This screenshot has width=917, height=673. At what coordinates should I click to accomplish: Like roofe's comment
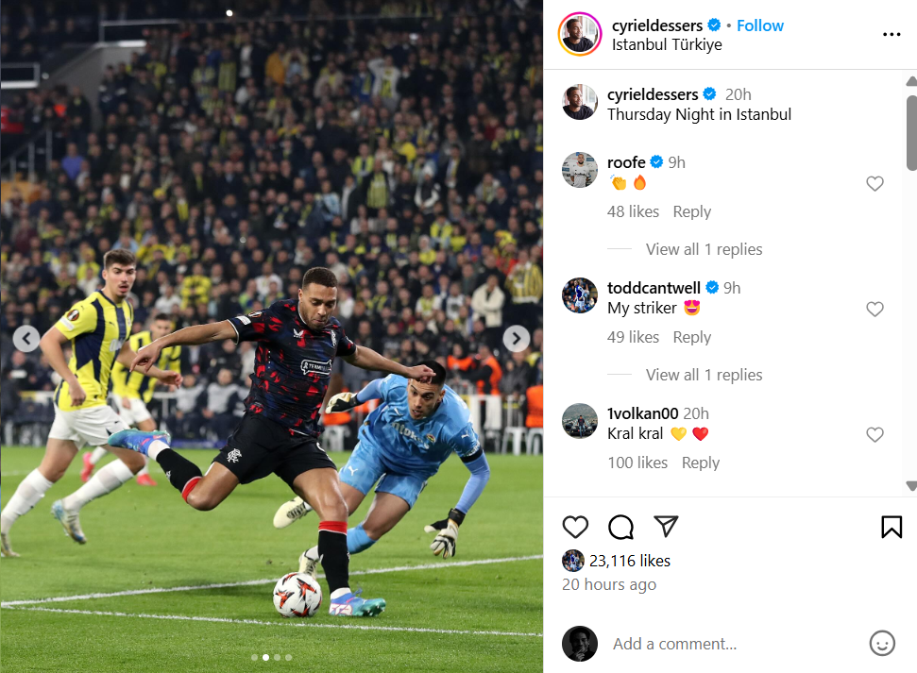875,184
